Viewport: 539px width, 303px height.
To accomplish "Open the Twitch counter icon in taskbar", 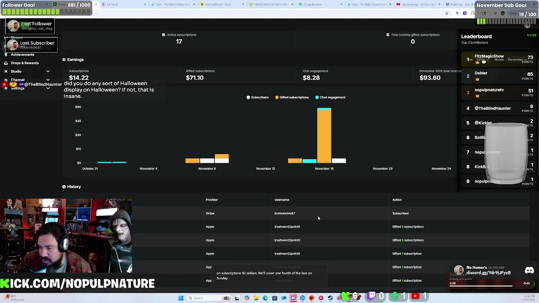I will tap(372, 296).
